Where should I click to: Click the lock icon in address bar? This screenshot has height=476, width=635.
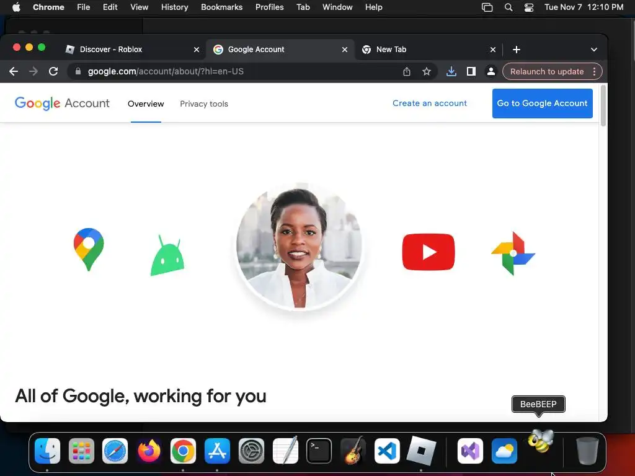tap(78, 71)
